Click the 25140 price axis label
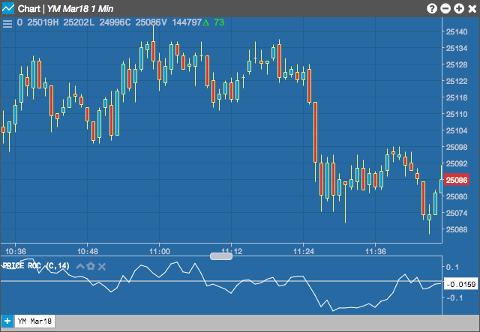The width and height of the screenshot is (480, 332). 457,31
